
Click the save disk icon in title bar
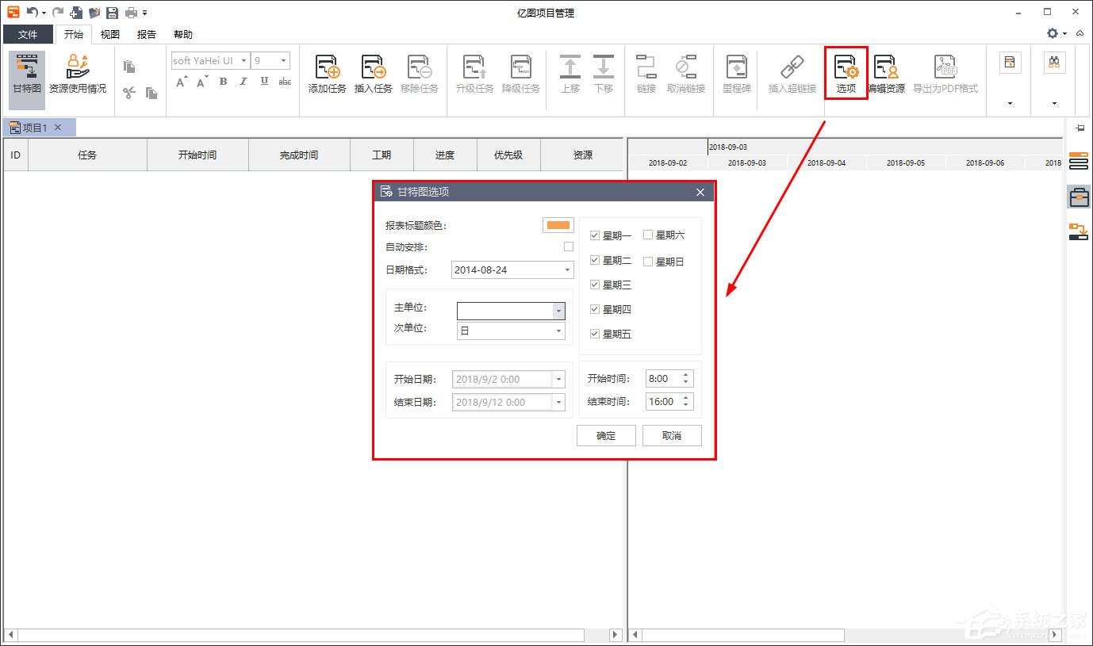(112, 12)
